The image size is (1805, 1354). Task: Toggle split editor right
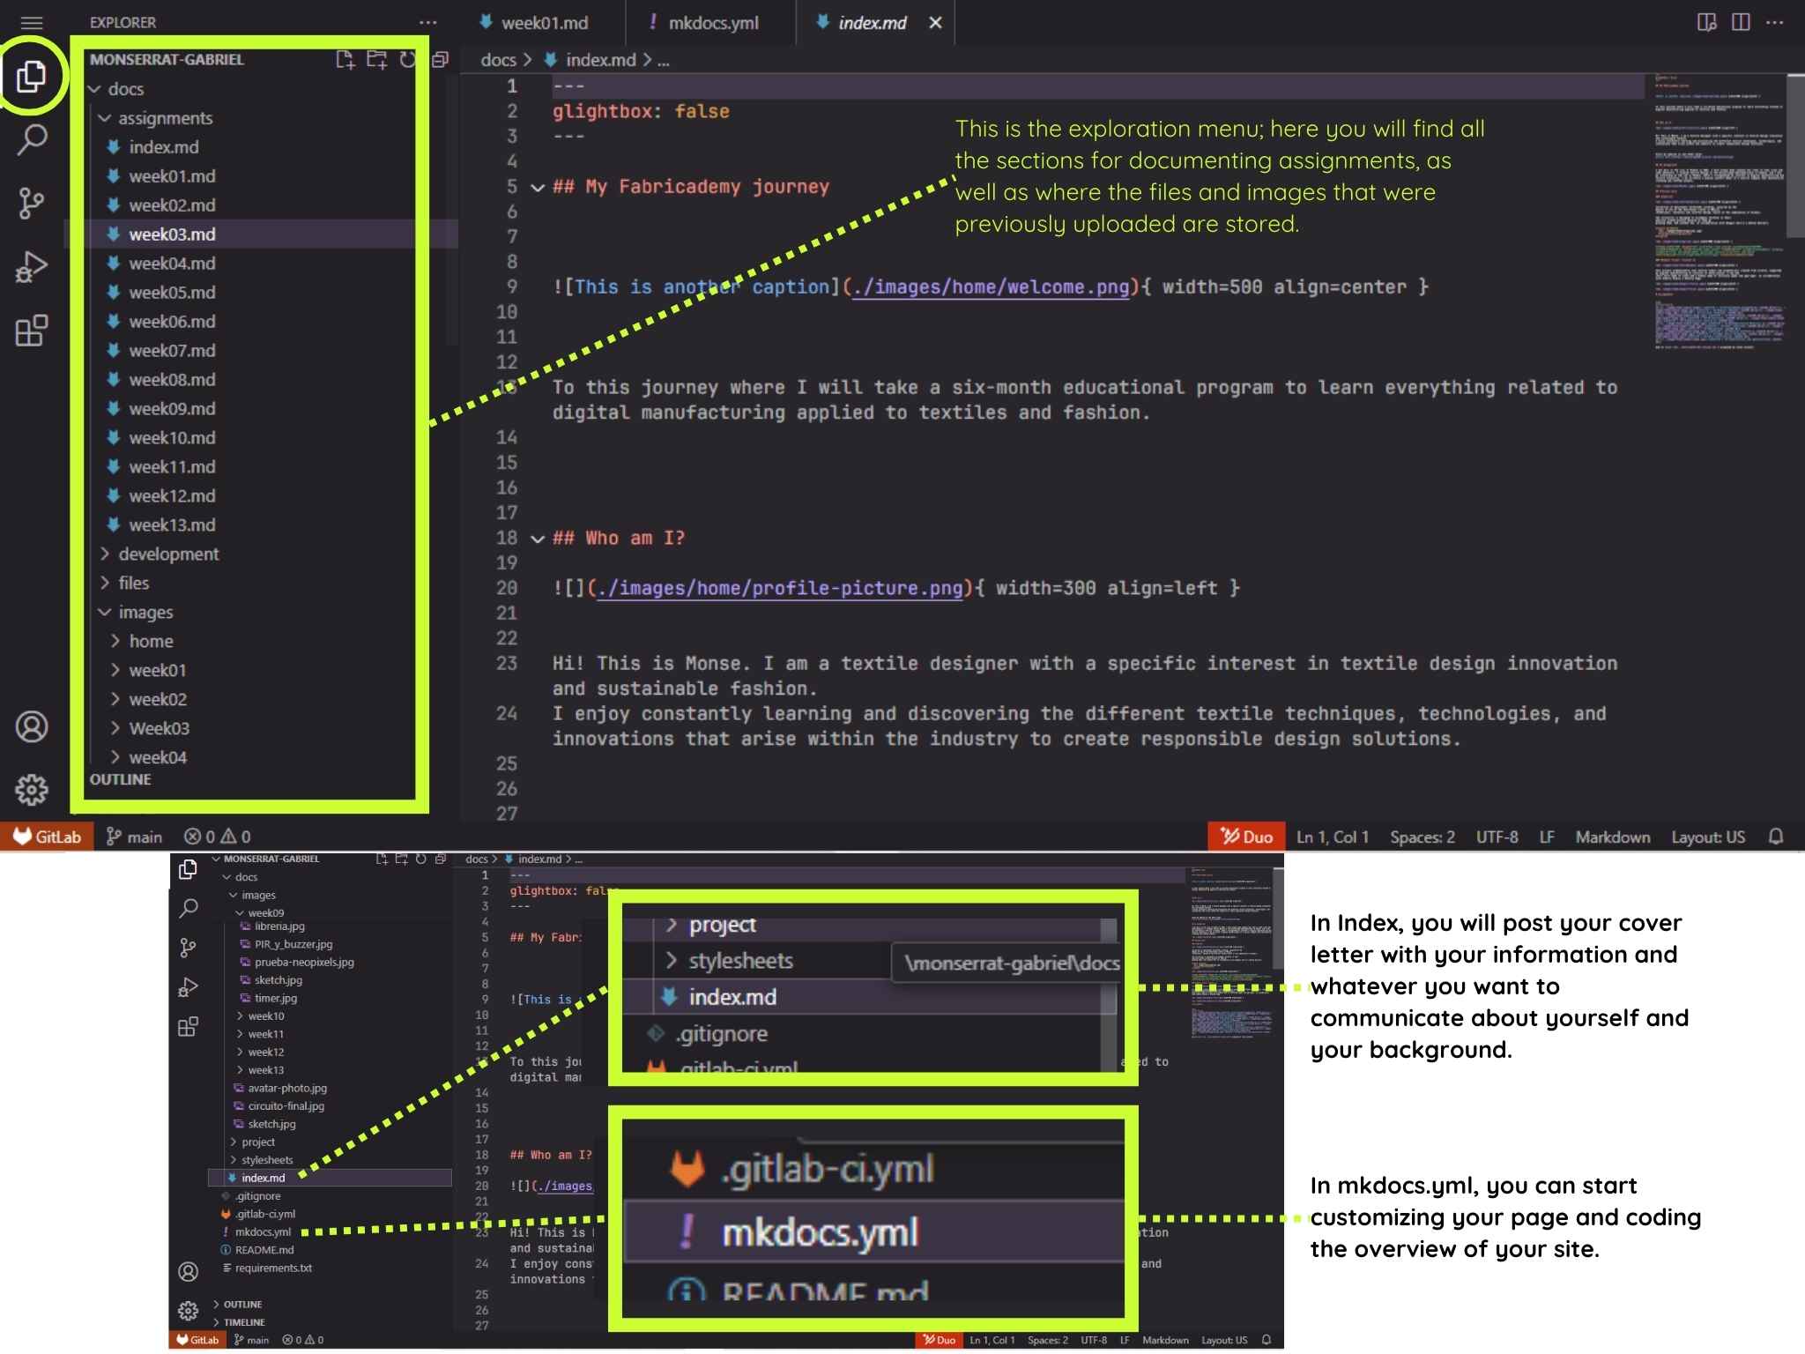pos(1741,22)
